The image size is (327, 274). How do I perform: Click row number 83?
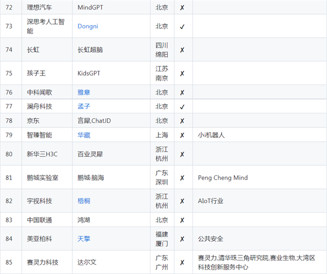[9, 220]
